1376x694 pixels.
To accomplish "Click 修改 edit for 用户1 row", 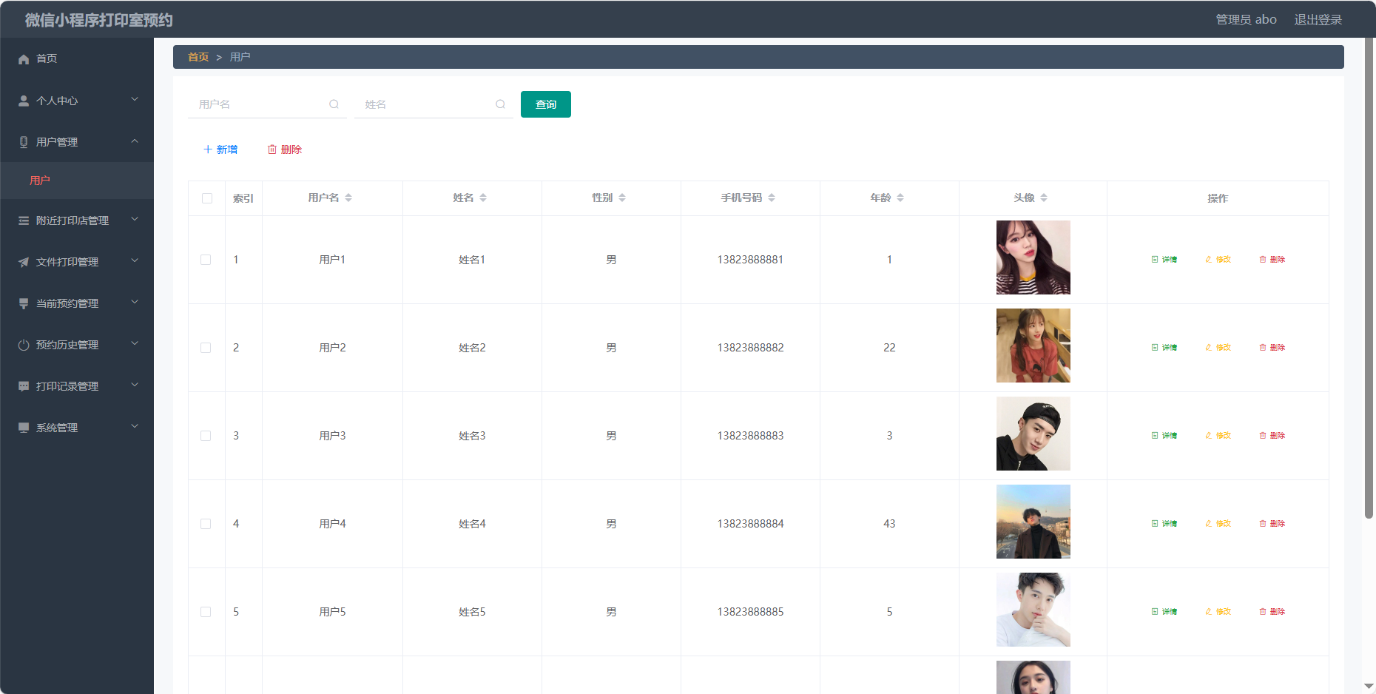I will 1218,260.
